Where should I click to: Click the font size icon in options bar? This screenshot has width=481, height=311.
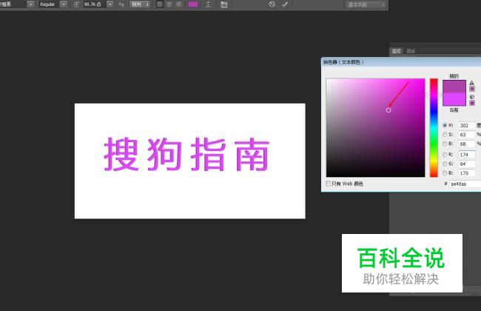tap(75, 4)
